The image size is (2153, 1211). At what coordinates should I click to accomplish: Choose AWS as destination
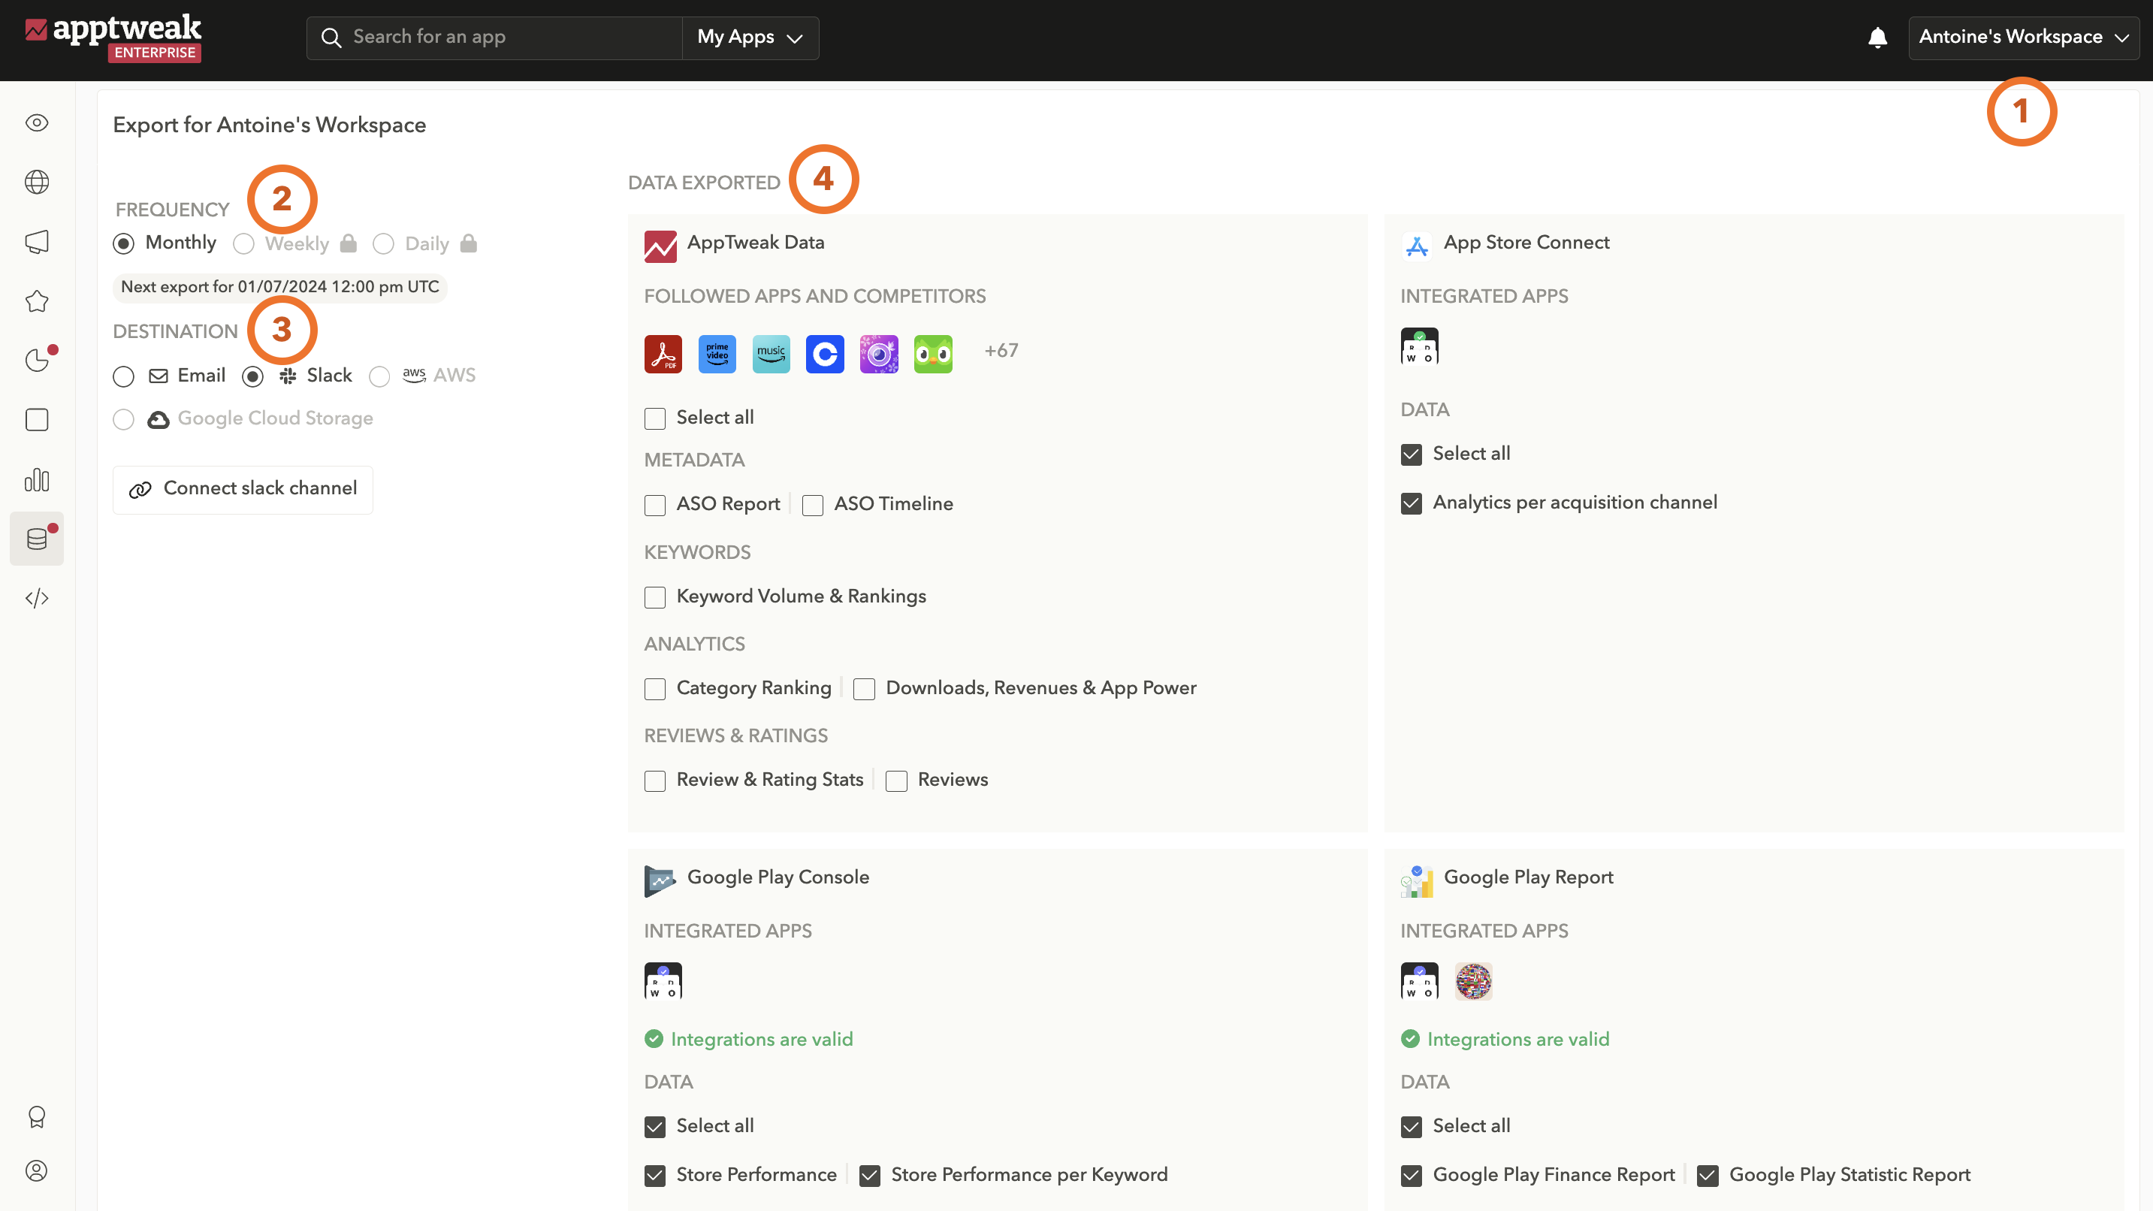[x=379, y=376]
